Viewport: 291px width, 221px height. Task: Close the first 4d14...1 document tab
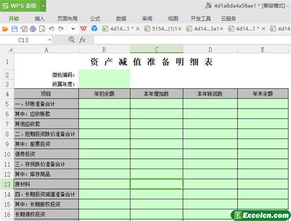[138, 29]
